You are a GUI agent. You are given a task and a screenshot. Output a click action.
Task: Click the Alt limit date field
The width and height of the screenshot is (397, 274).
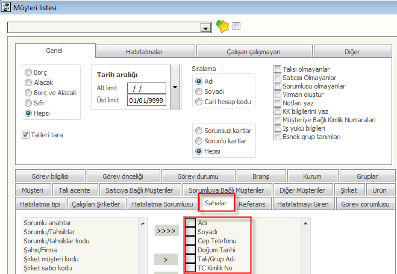pyautogui.click(x=146, y=88)
